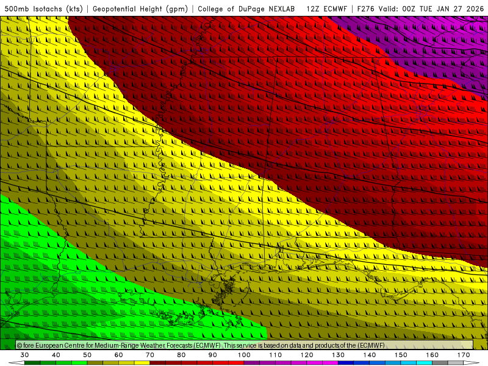The image size is (488, 366).
Task: Click the right arrow end of the color bar
Action: (472, 363)
